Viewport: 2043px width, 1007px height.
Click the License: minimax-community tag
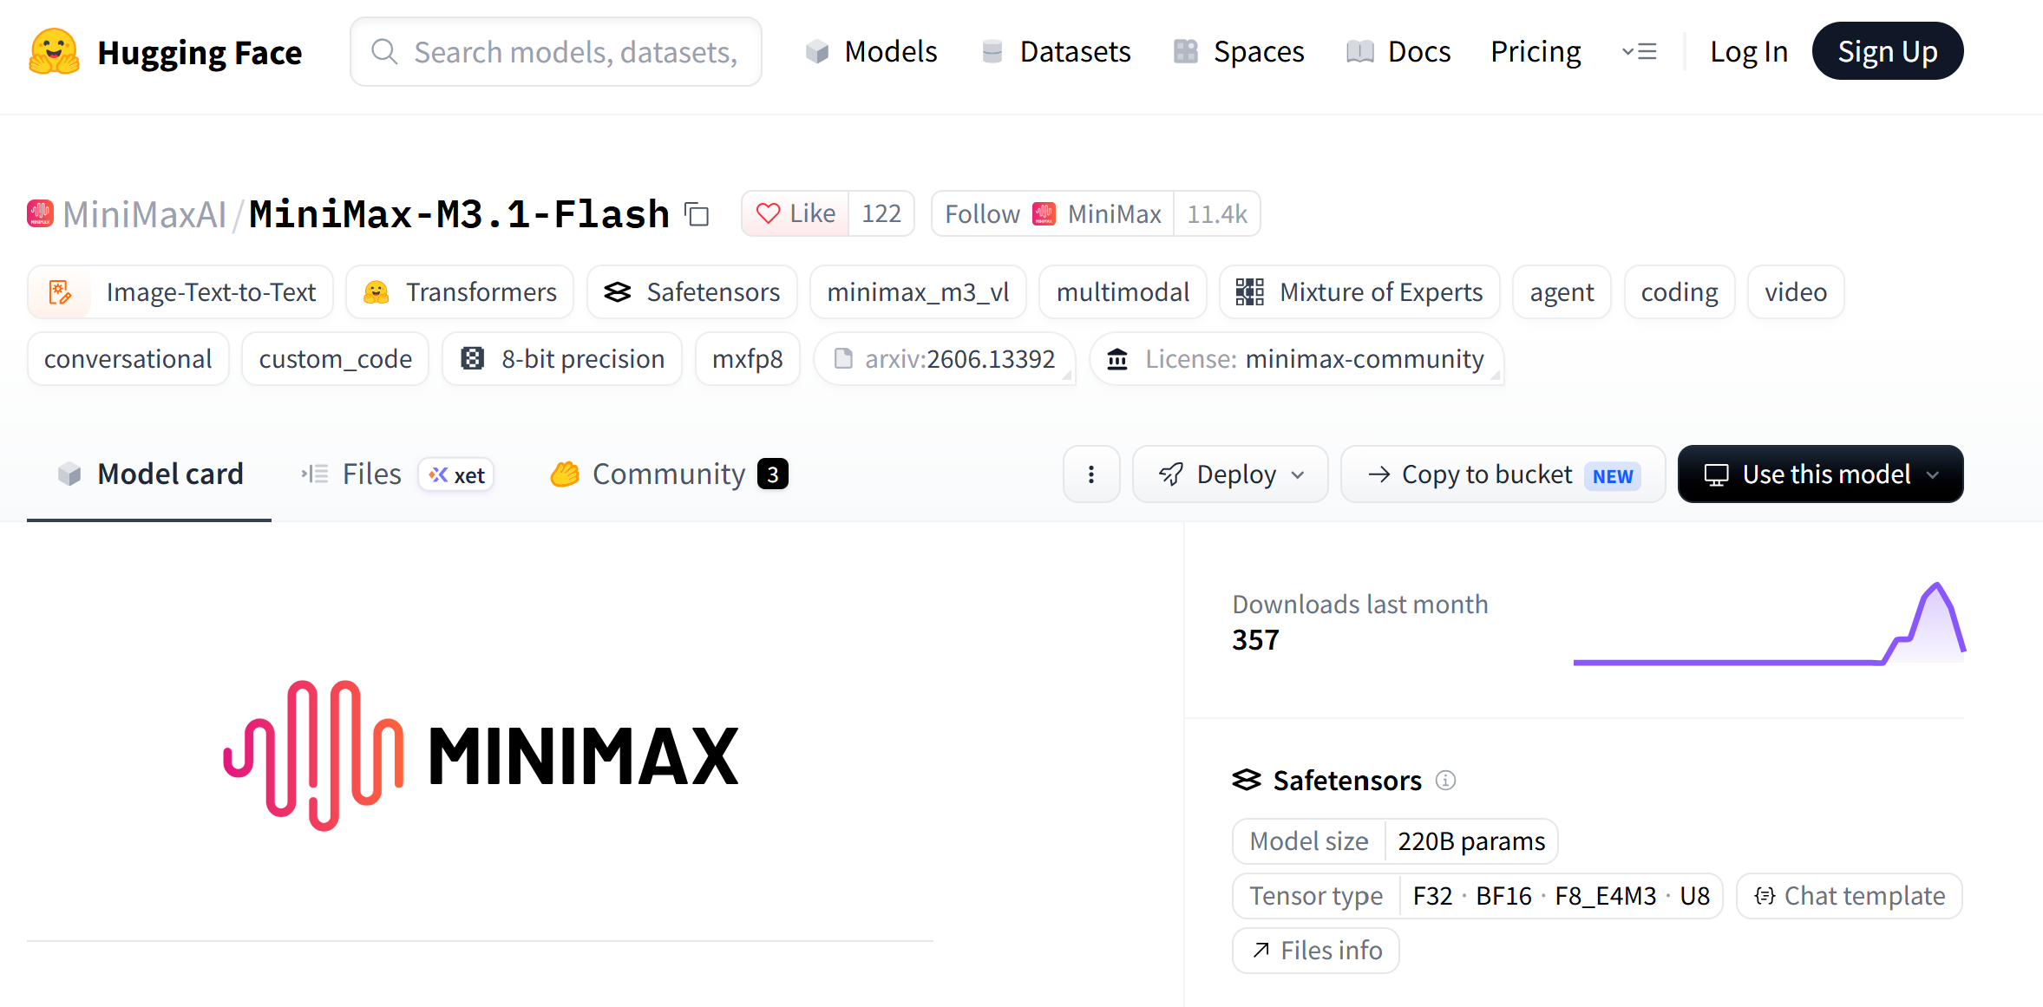(1297, 359)
